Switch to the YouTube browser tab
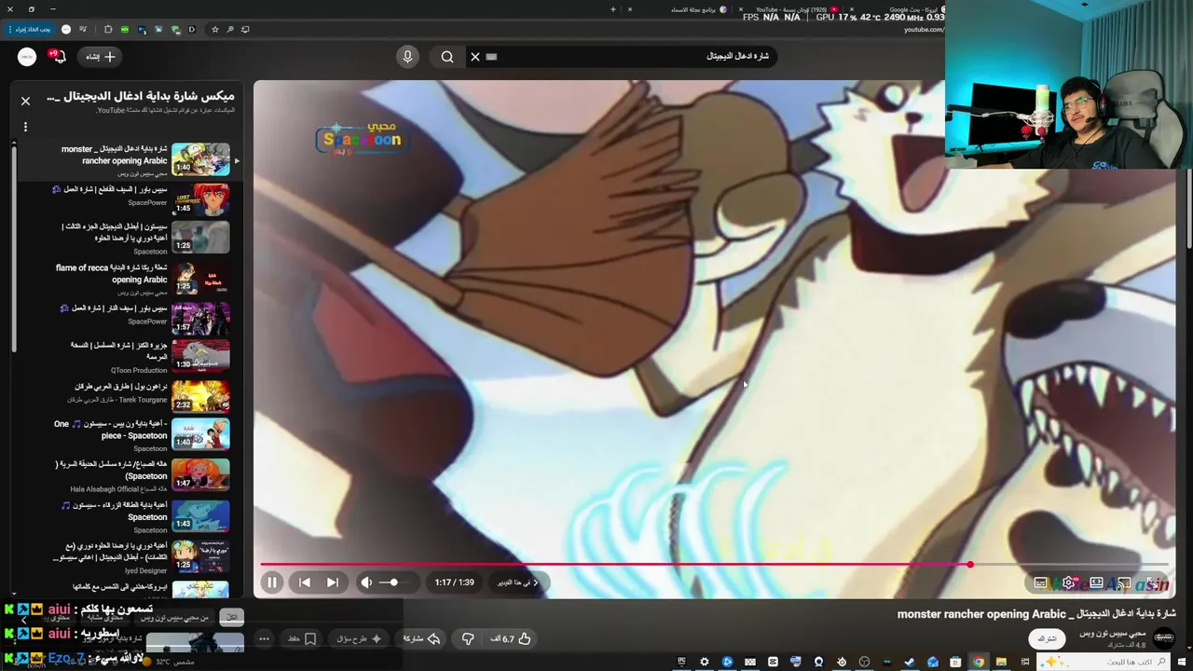Image resolution: width=1193 pixels, height=671 pixels. 792,9
